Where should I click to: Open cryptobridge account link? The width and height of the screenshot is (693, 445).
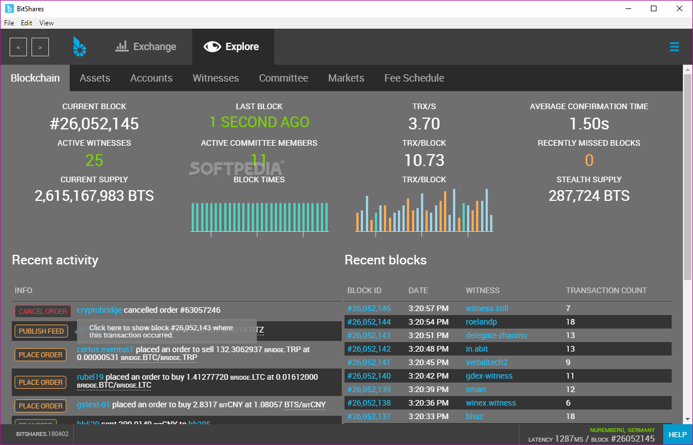tap(99, 310)
